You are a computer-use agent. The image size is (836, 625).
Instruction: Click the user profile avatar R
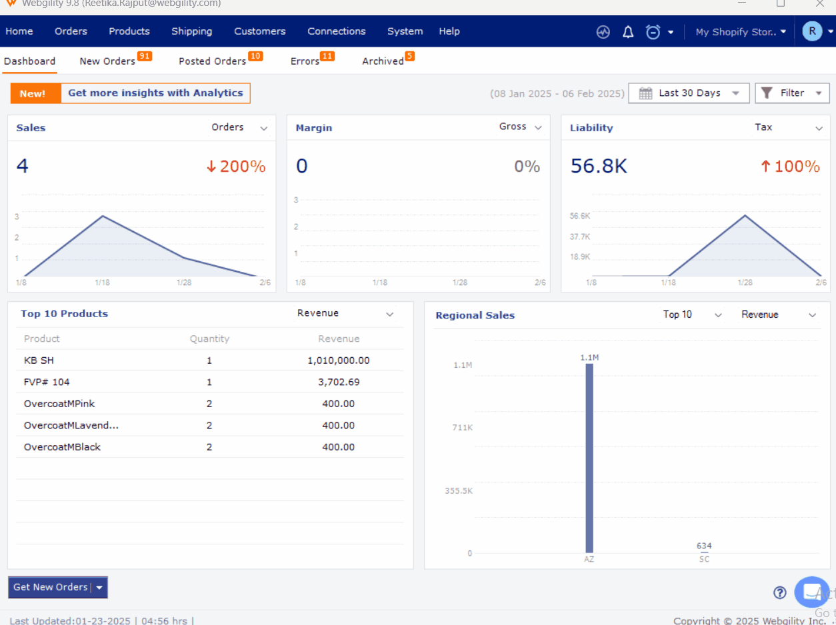(811, 31)
